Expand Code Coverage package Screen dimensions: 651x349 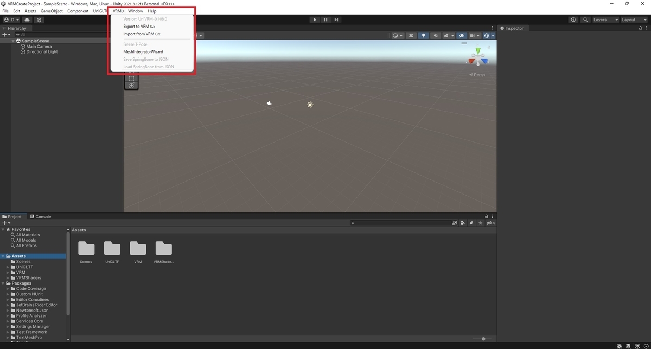point(8,289)
